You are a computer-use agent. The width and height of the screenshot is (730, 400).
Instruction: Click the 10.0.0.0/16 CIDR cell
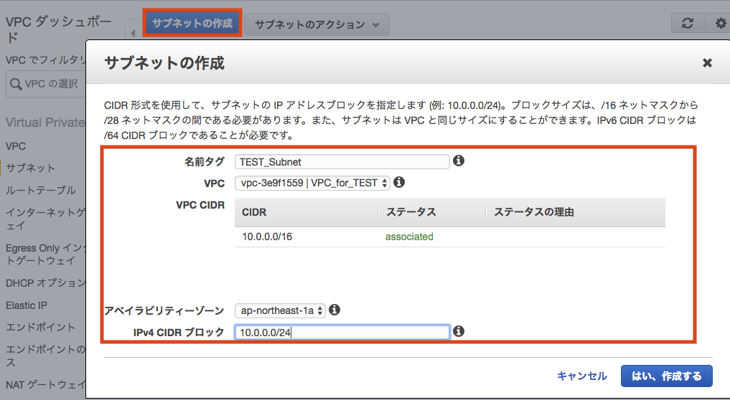point(267,237)
